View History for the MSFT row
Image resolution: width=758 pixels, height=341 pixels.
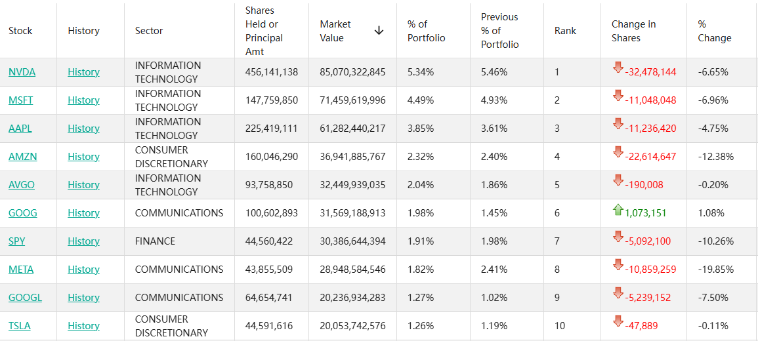83,100
